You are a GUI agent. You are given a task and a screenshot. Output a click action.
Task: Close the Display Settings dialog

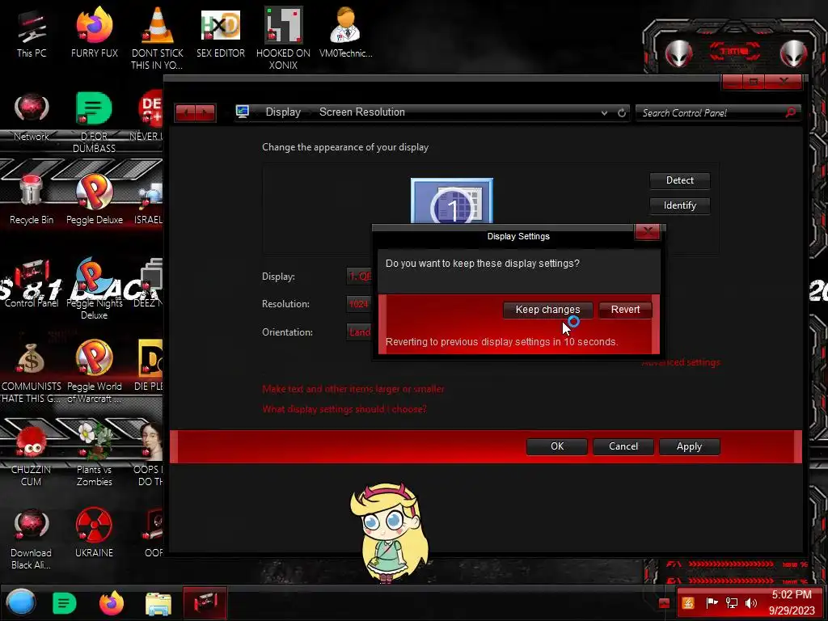(x=648, y=232)
